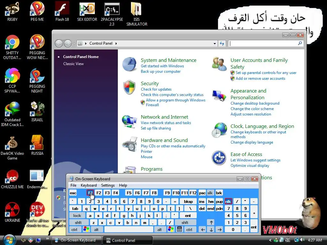Switch to Classic View
The image size is (327, 245).
pos(73,64)
